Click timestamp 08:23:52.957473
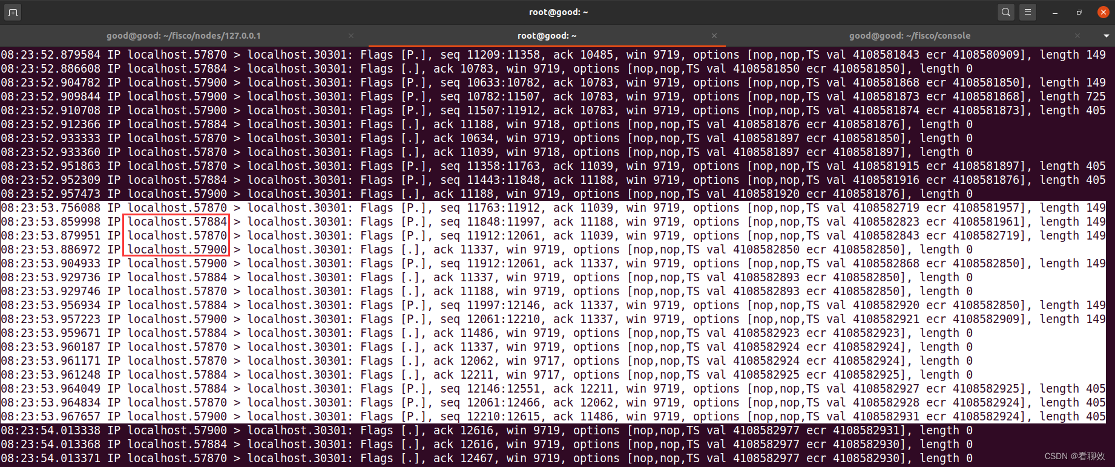This screenshot has width=1115, height=467. coord(51,194)
